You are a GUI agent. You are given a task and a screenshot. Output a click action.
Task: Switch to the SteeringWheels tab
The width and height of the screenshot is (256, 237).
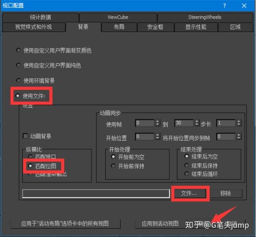coord(205,17)
